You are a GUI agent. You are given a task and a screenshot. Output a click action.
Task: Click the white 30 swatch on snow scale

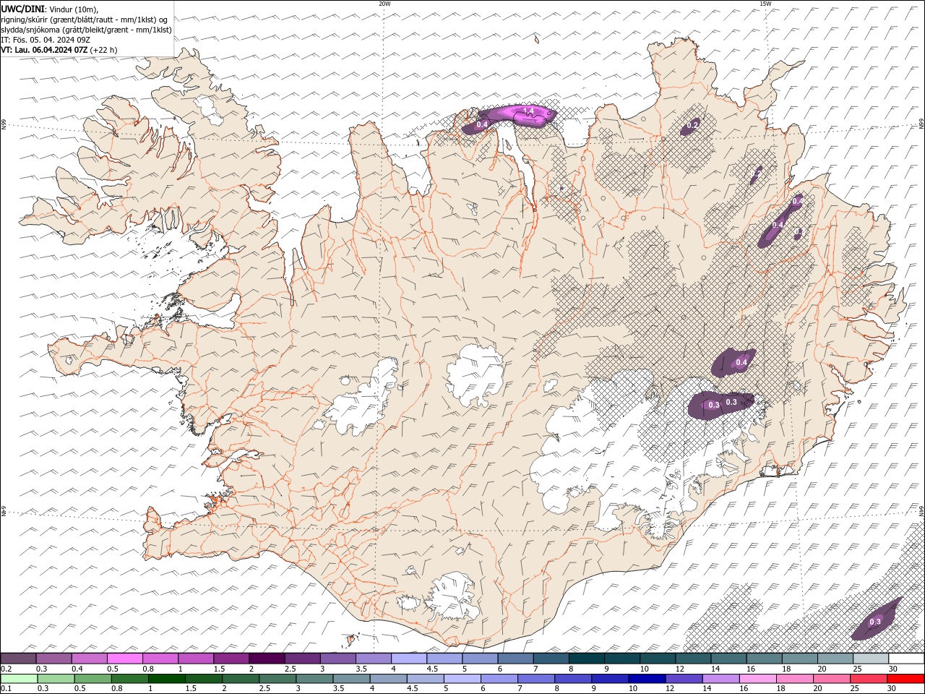(906, 659)
